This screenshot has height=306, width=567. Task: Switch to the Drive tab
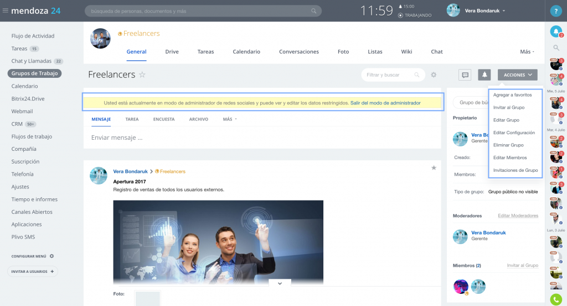tap(172, 51)
